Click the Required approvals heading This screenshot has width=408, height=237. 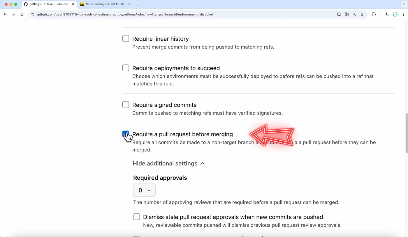click(x=160, y=178)
